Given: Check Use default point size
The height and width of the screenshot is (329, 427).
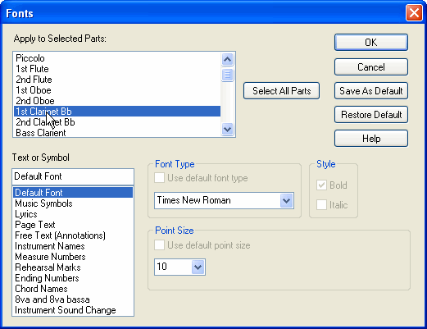Looking at the screenshot, I should (159, 245).
